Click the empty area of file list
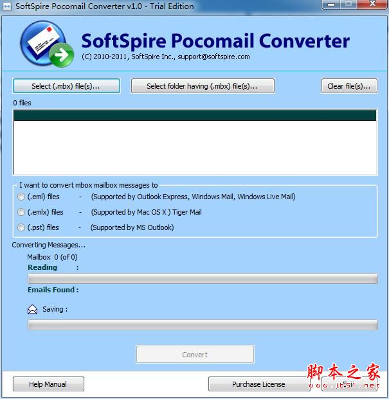The width and height of the screenshot is (389, 399). pos(194,148)
